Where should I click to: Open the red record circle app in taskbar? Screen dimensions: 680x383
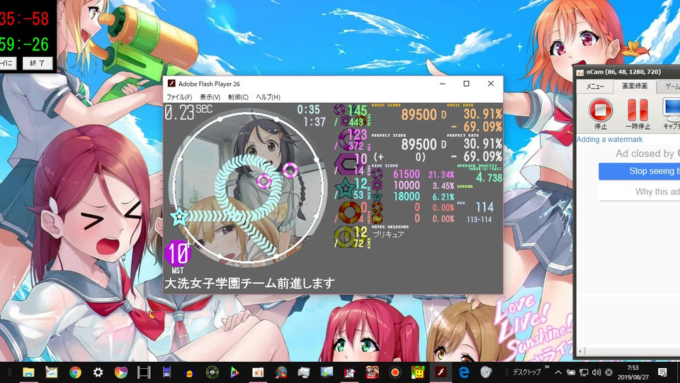click(395, 372)
